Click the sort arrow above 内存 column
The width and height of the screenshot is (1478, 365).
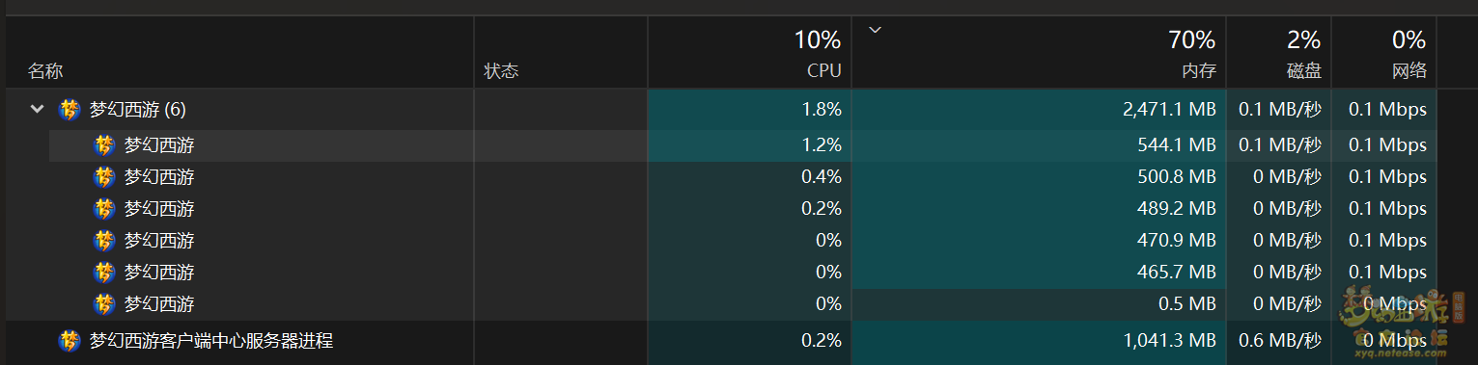[876, 31]
